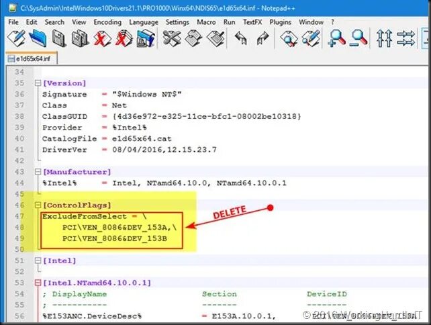Click the E153A.10.0.1 section value
This screenshot has width=431, height=325.
point(244,316)
